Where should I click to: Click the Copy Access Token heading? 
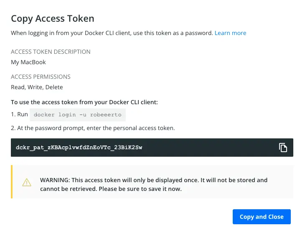[52, 18]
